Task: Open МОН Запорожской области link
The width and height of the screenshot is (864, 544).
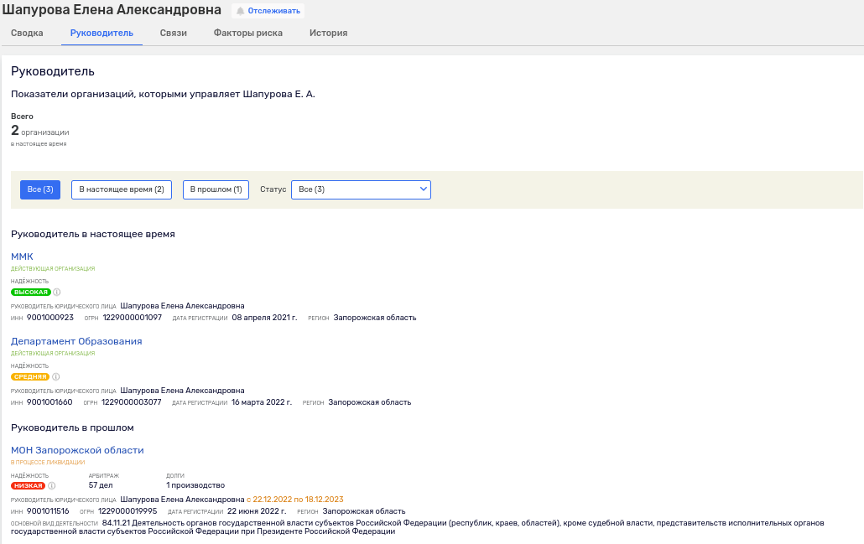Action: click(x=77, y=450)
